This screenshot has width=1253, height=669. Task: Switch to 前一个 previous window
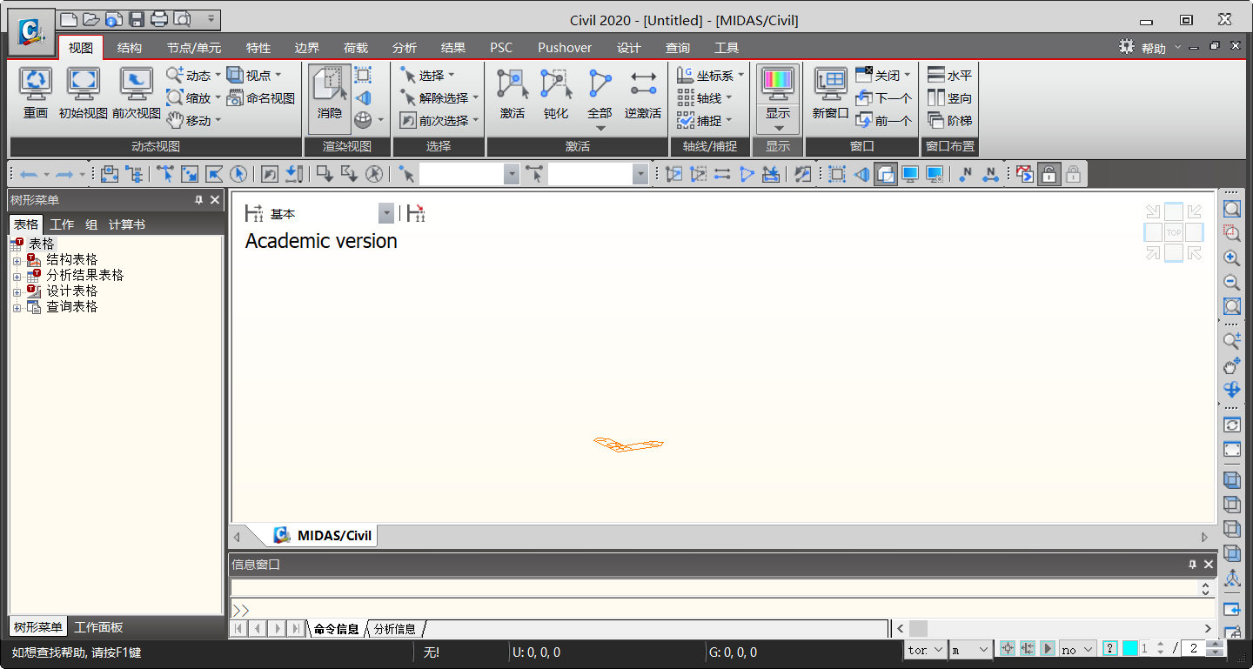[883, 121]
